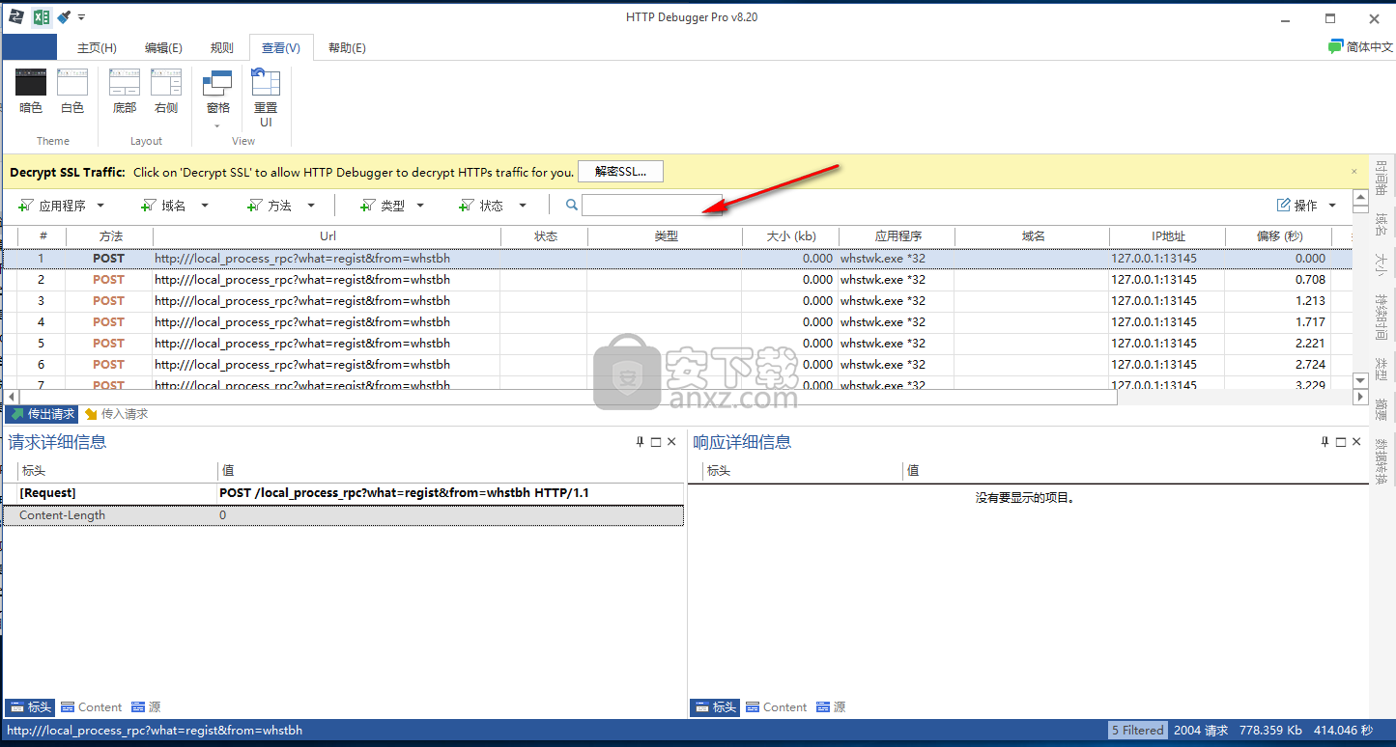
Task: Open Content tab in request details panel
Action: 91,707
